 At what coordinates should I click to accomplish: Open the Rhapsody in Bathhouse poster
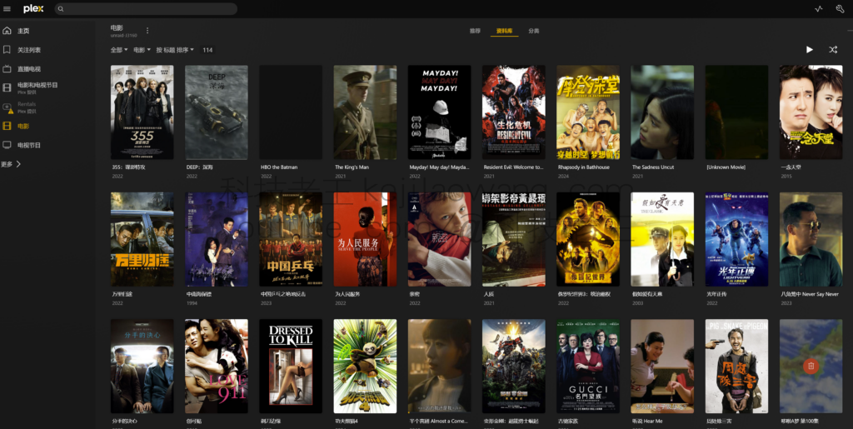click(588, 112)
